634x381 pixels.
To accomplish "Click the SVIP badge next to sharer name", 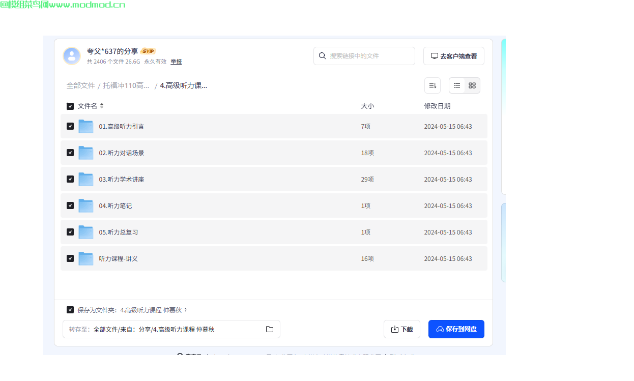I will [148, 51].
